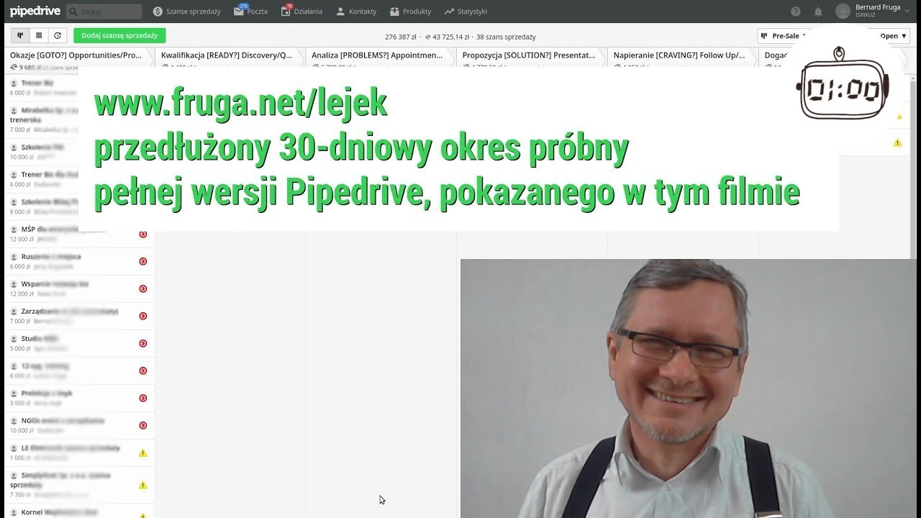921x518 pixels.
Task: Go to Działania activities
Action: [x=301, y=12]
